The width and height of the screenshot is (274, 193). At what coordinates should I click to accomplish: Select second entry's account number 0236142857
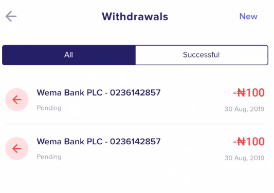point(135,141)
